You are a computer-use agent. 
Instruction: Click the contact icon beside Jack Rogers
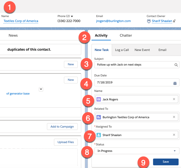99,99
